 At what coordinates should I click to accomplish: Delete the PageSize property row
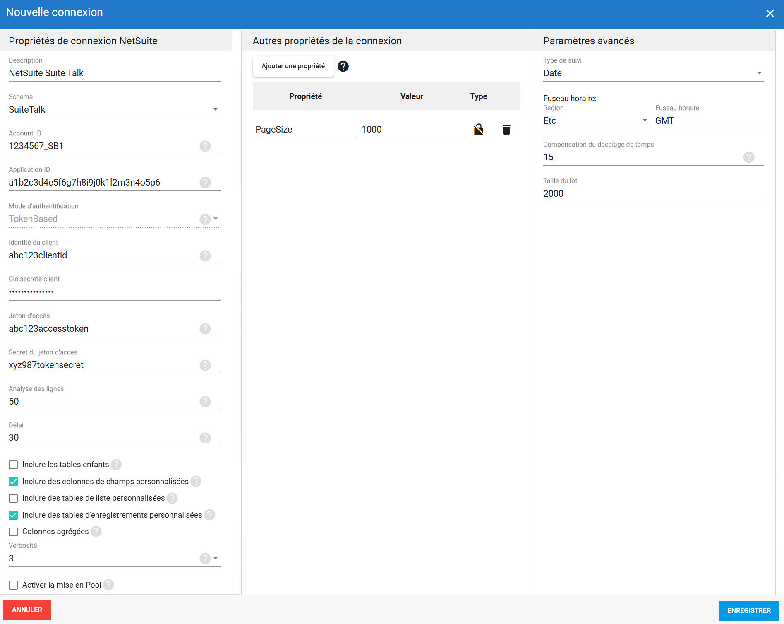[x=506, y=130]
